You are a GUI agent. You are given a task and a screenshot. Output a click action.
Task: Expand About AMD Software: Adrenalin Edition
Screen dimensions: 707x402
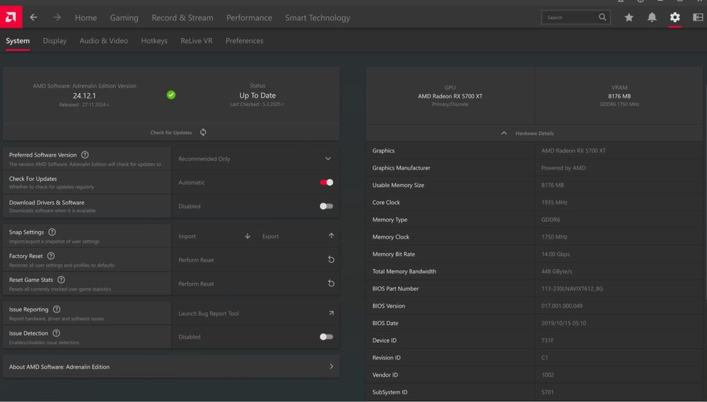point(171,367)
